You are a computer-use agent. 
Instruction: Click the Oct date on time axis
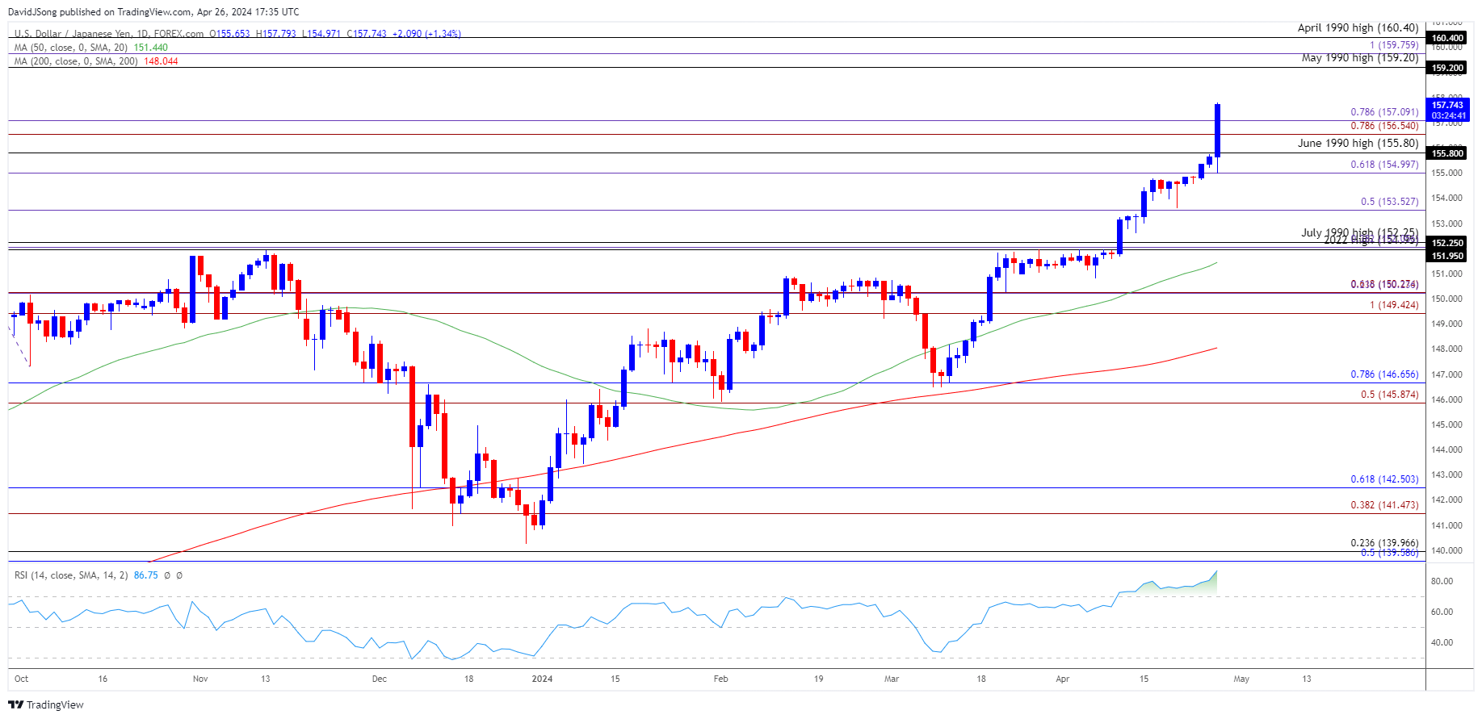tap(22, 679)
